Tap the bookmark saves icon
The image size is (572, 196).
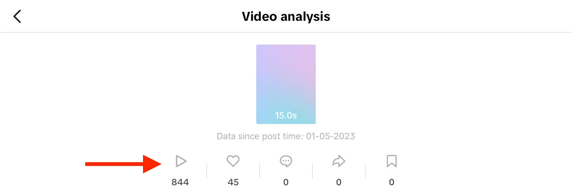pos(391,161)
